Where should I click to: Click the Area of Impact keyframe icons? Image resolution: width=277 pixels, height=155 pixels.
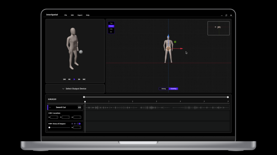pyautogui.click(x=50, y=124)
